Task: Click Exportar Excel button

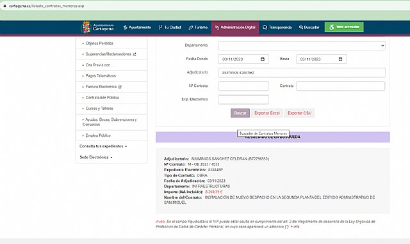Action: (x=267, y=113)
